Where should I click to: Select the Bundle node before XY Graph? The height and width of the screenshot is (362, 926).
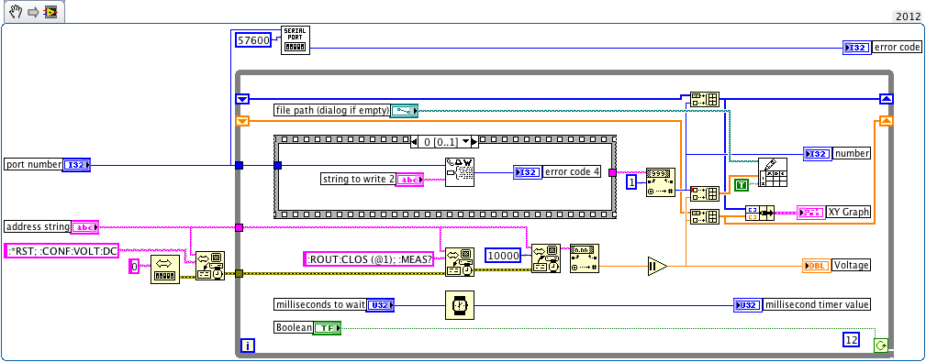click(x=760, y=213)
